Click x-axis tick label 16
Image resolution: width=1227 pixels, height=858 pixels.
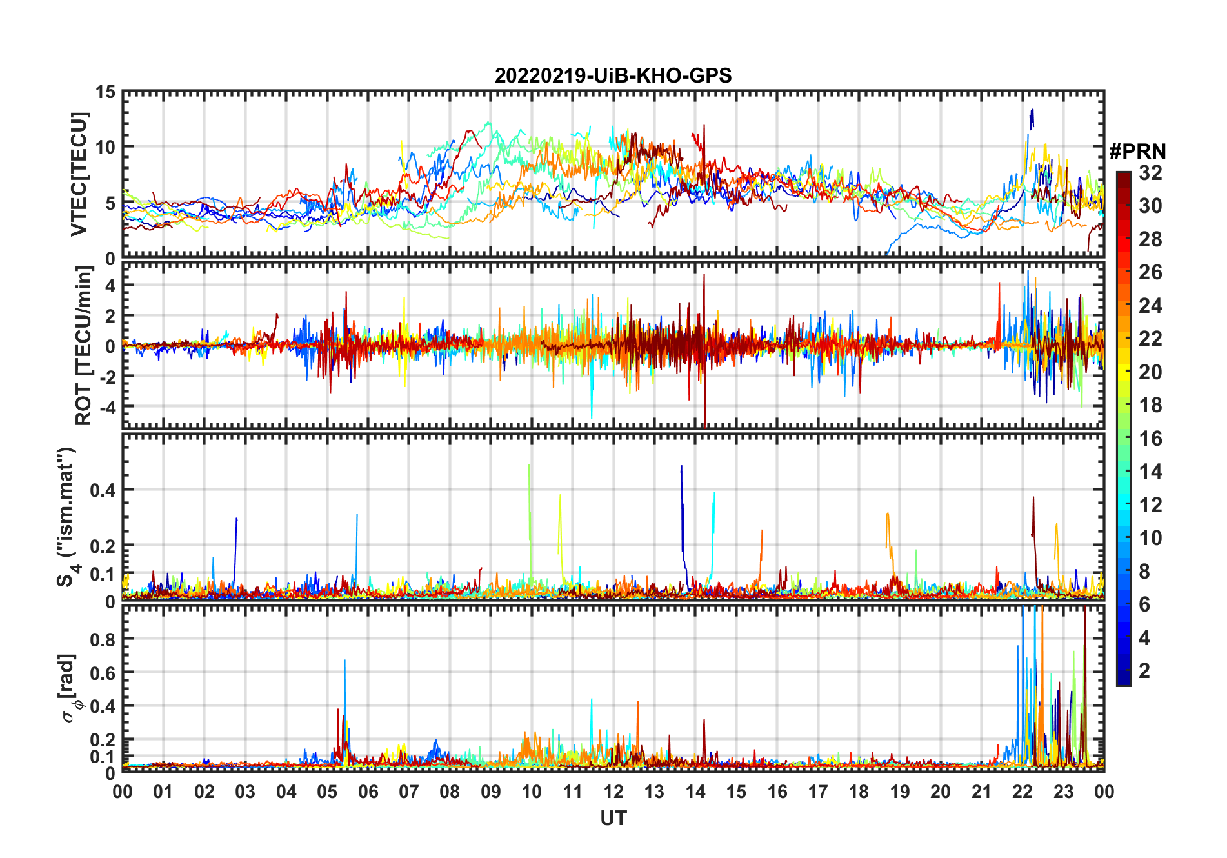pos(777,792)
